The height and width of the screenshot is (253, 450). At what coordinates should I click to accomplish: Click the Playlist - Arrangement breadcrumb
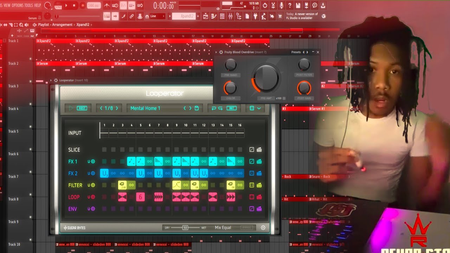tap(55, 25)
